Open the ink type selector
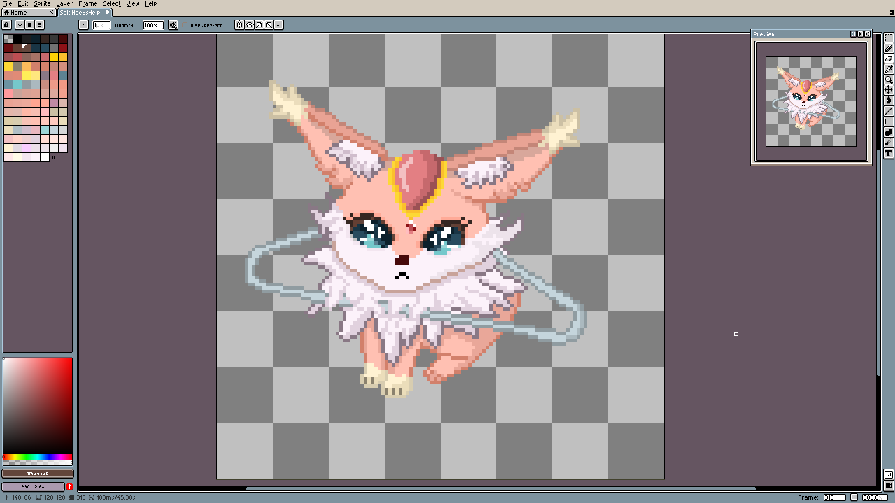This screenshot has width=895, height=503. click(x=173, y=25)
